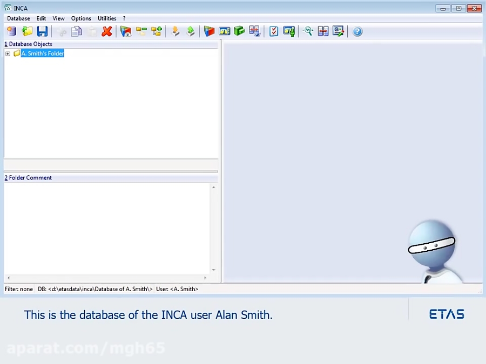Copy the selected database object
The image size is (486, 364).
[x=76, y=31]
